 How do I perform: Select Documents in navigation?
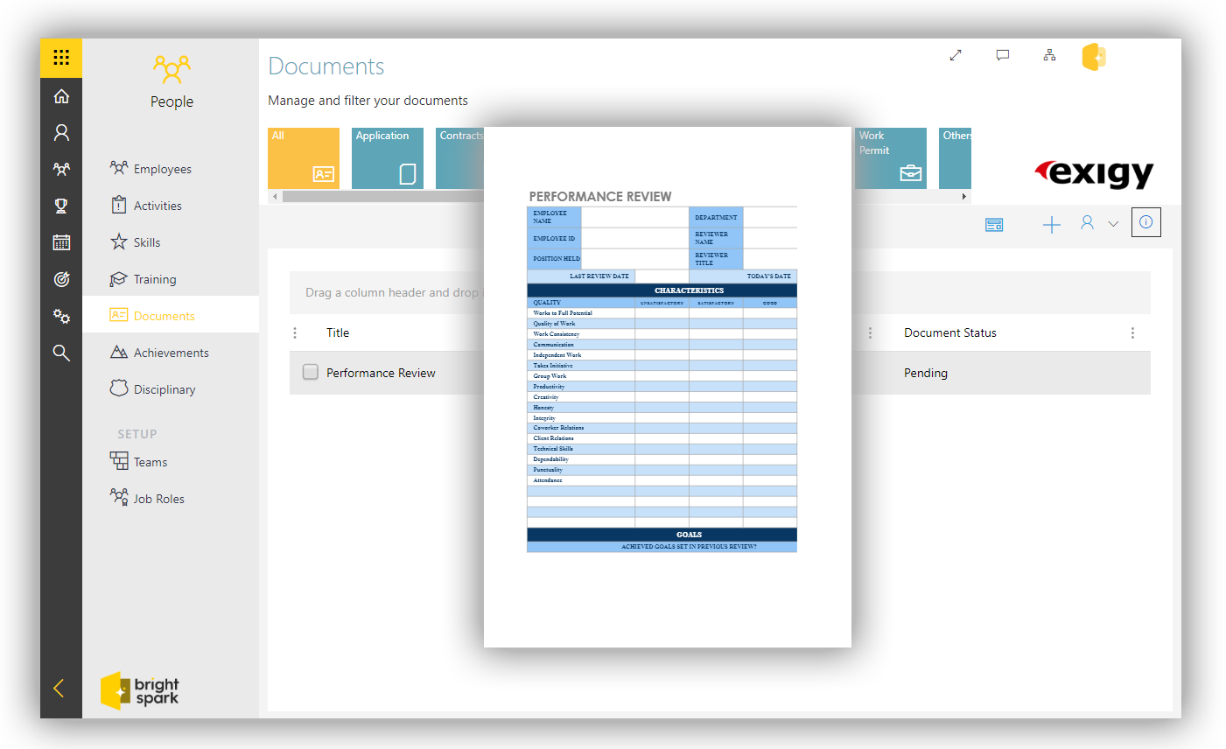click(171, 315)
